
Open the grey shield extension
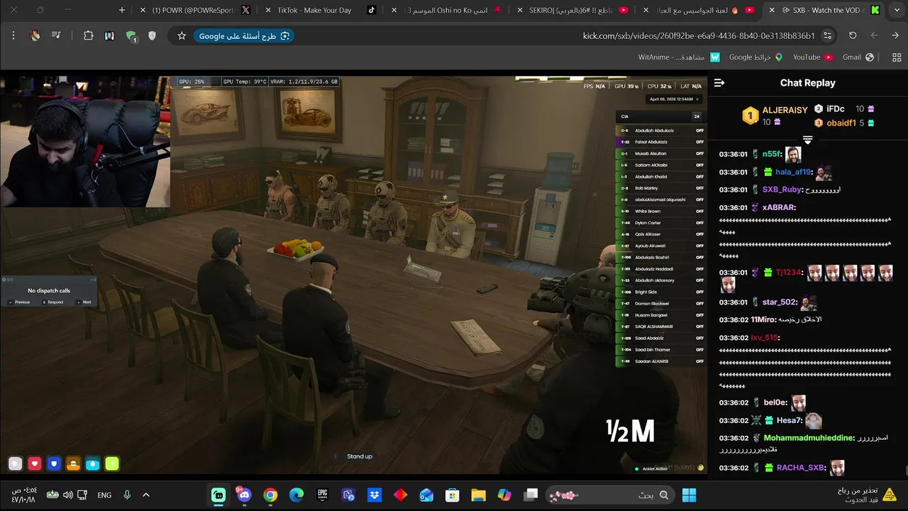point(152,35)
